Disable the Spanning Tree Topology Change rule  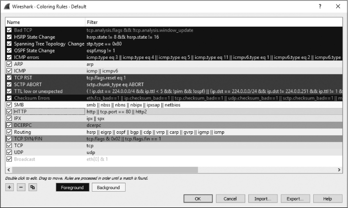9,44
